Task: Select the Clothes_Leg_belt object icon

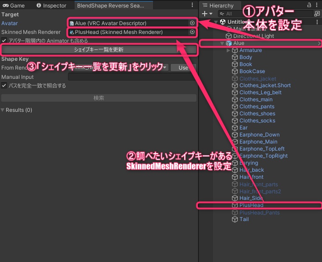Action: pos(235,92)
